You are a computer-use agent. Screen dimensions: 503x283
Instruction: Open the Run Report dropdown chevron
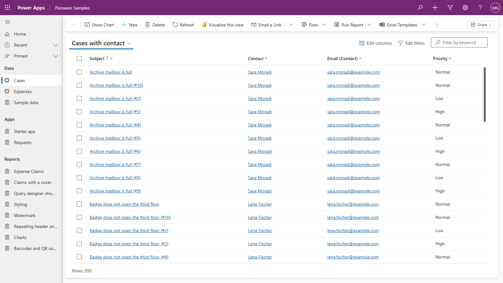tap(370, 25)
